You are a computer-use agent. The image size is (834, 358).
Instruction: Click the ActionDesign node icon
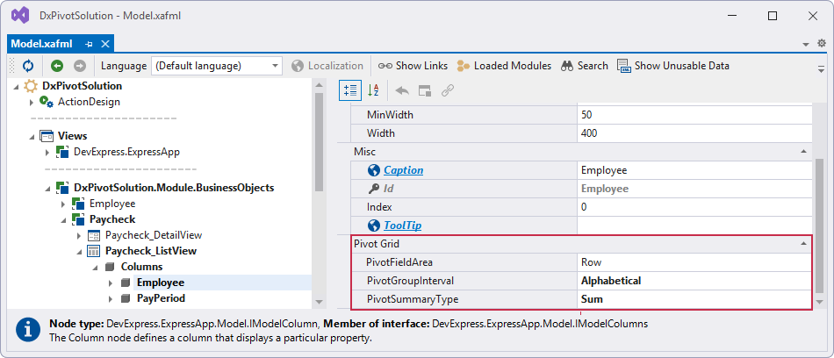(x=46, y=102)
